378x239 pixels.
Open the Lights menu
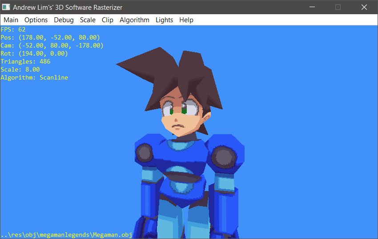click(x=164, y=20)
